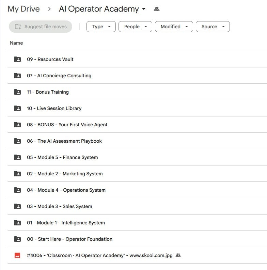The image size is (267, 270).
Task: Open the Modified filter dropdown
Action: tap(174, 27)
